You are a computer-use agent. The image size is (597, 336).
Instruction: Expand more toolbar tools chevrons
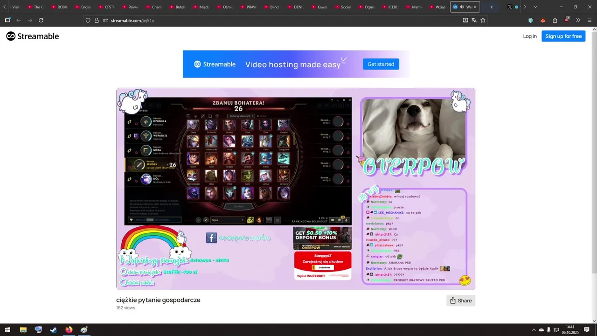578,20
